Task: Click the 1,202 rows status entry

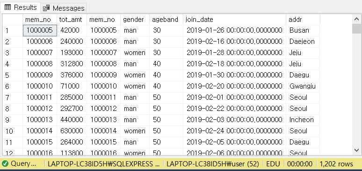Action: pyautogui.click(x=336, y=164)
